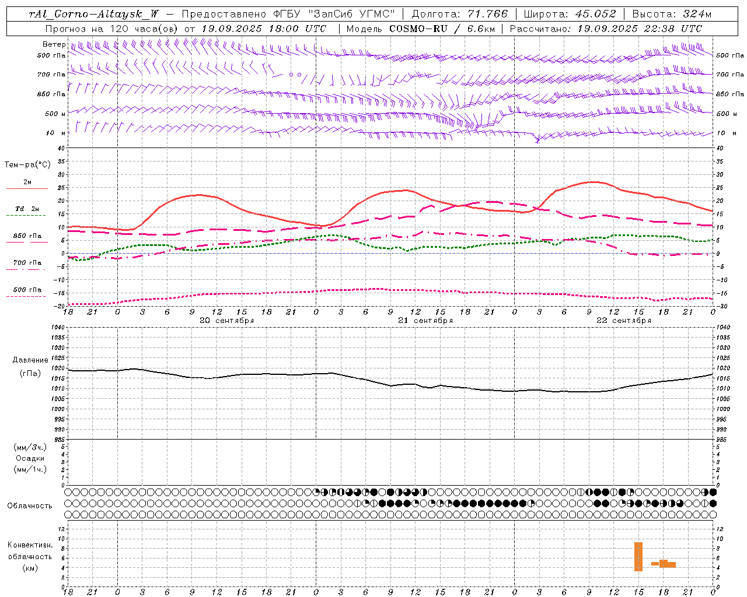Click the (мм/3ч.) precipitation unit label
The image size is (747, 597).
click(30, 447)
